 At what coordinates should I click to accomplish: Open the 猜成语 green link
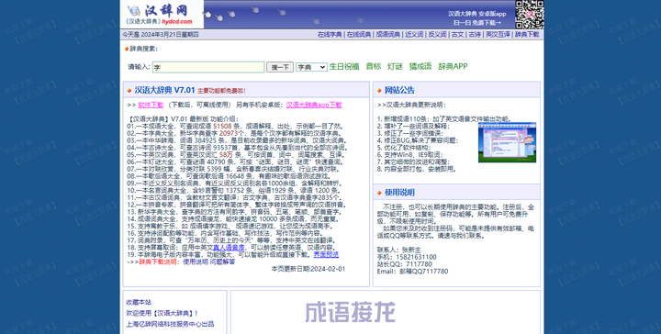coord(420,66)
